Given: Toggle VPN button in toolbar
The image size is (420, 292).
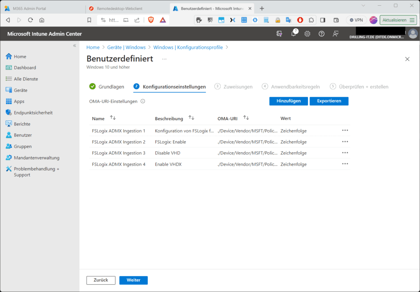Looking at the screenshot, I should pyautogui.click(x=356, y=20).
